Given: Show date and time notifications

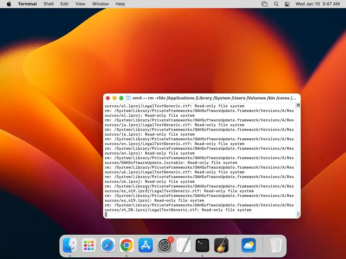Looking at the screenshot, I should [318, 4].
